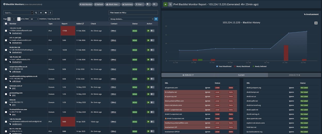Open the Summary button
Screen dimensions: 322x134
(127, 4)
